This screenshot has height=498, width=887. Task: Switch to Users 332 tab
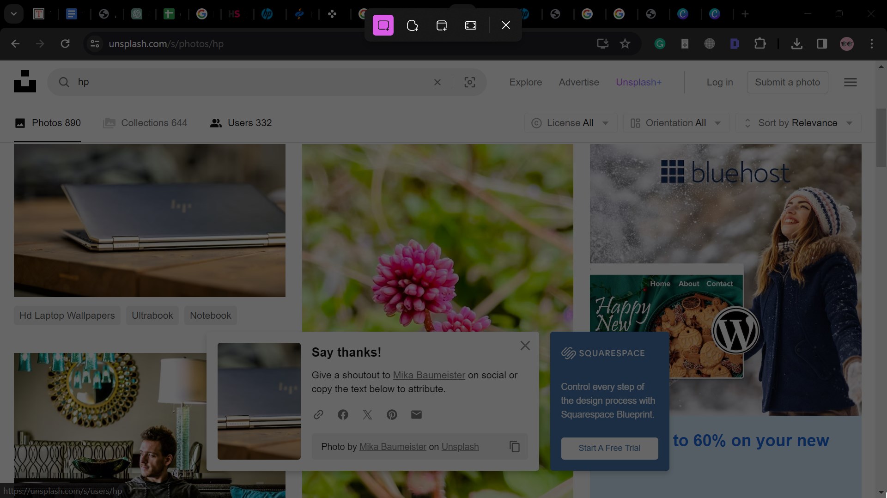pos(241,123)
